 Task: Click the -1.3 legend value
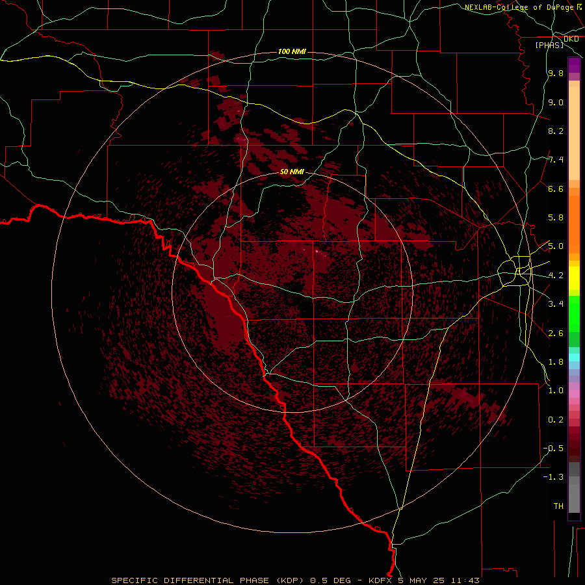[553, 477]
